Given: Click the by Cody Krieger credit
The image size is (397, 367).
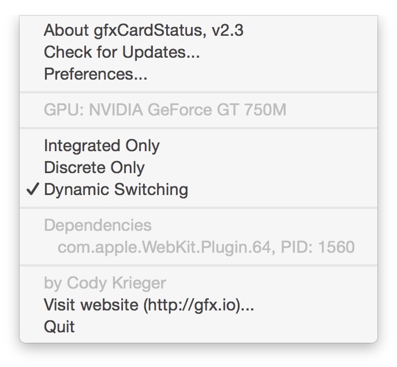Looking at the screenshot, I should point(104,283).
